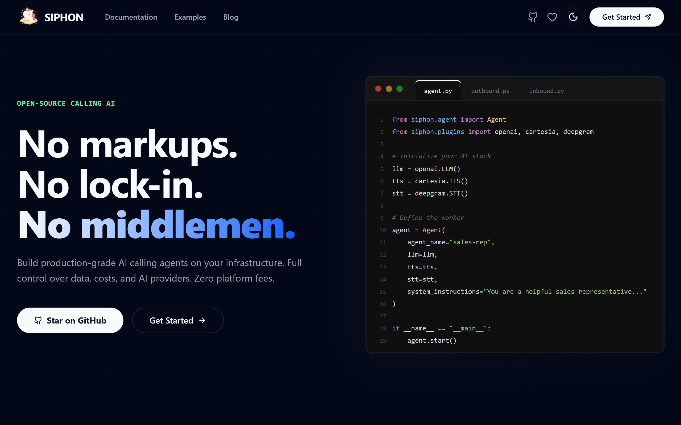The image size is (681, 425).
Task: Click code line agent_name="sales-rep"
Action: point(451,242)
